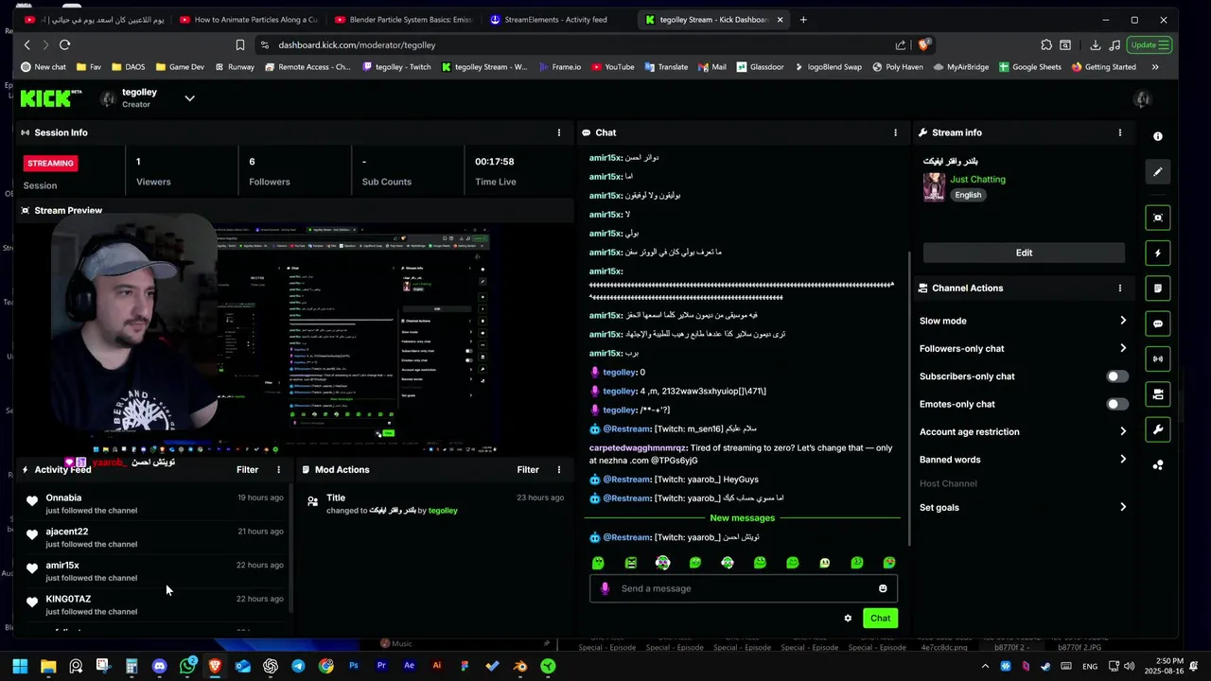Image resolution: width=1211 pixels, height=681 pixels.
Task: Open WhatsApp from the taskbar
Action: pyautogui.click(x=187, y=666)
